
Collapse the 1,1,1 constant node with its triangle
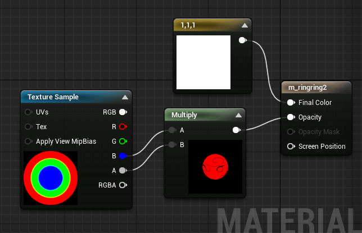tap(245, 25)
